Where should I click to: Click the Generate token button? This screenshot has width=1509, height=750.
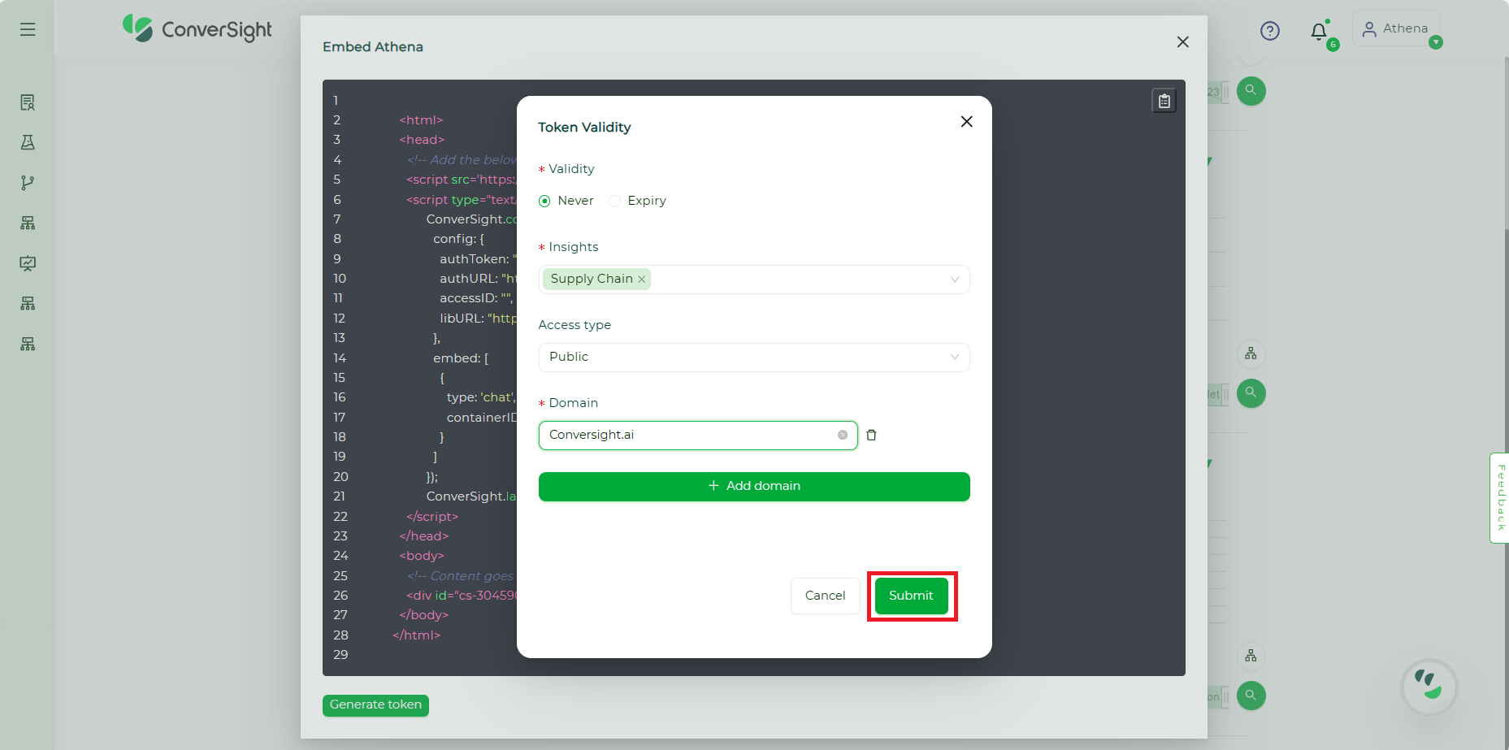coord(375,705)
